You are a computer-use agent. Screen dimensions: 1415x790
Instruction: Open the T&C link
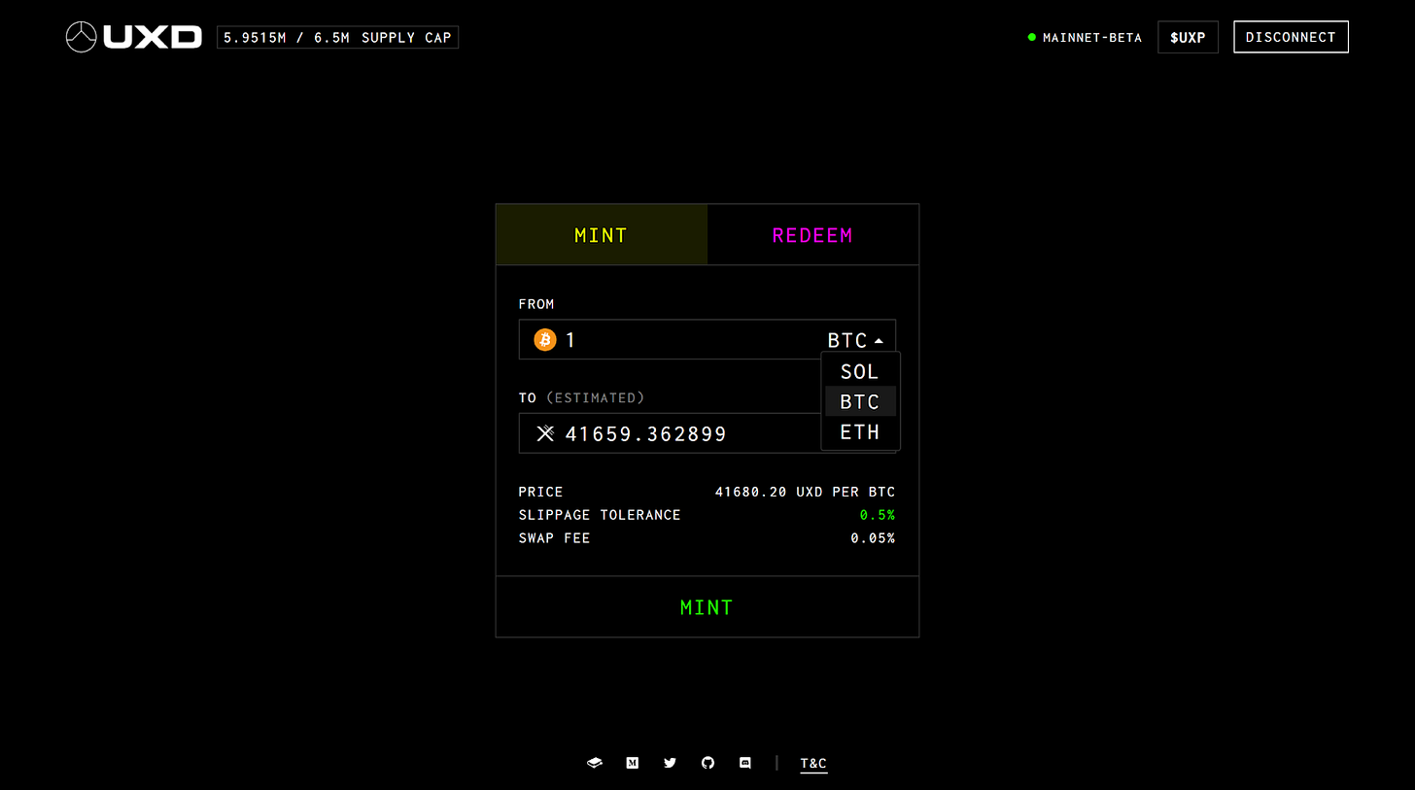(813, 764)
